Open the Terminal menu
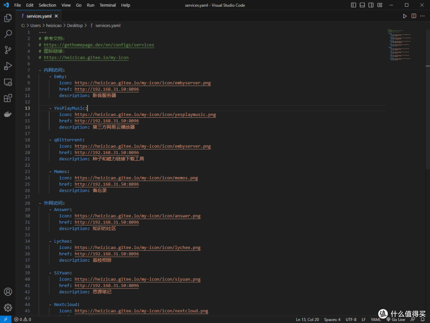Screen dimensions: 430x323 [107, 5]
